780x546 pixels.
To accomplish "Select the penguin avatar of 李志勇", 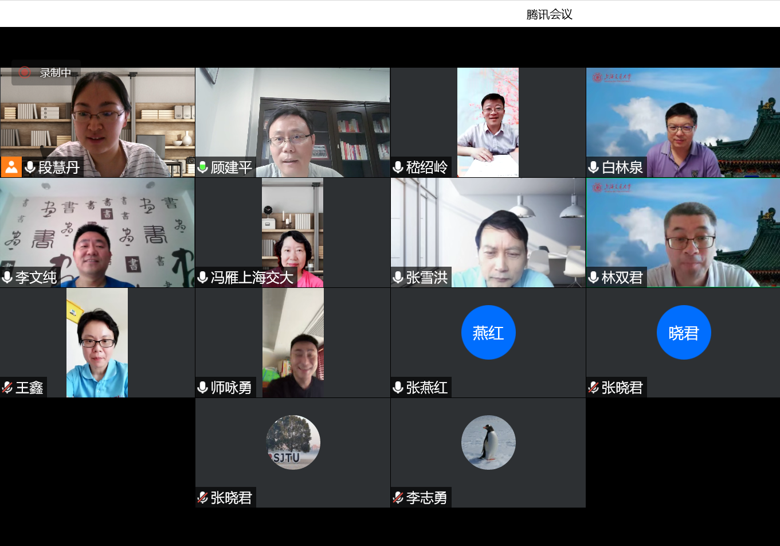I will click(x=488, y=442).
